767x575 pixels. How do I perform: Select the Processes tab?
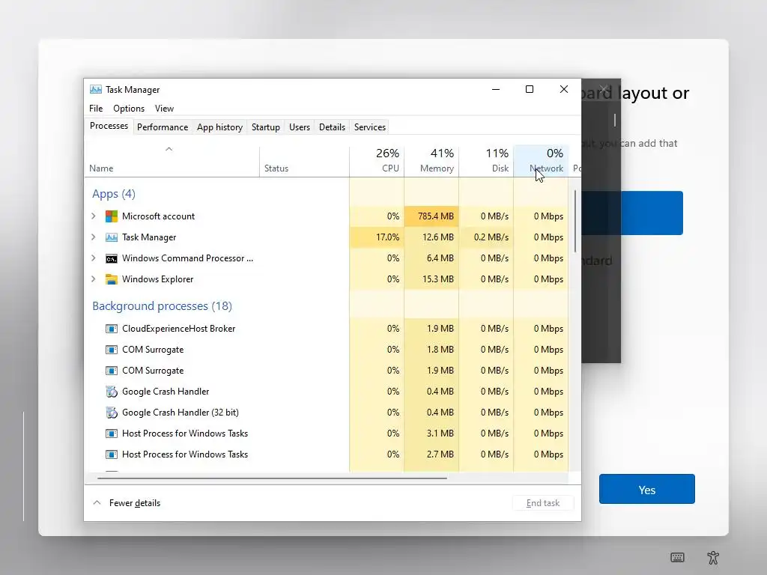click(x=109, y=126)
